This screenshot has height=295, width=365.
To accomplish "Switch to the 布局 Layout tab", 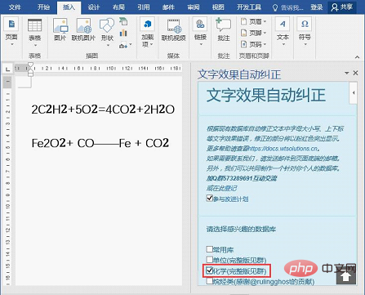I will 118,7.
